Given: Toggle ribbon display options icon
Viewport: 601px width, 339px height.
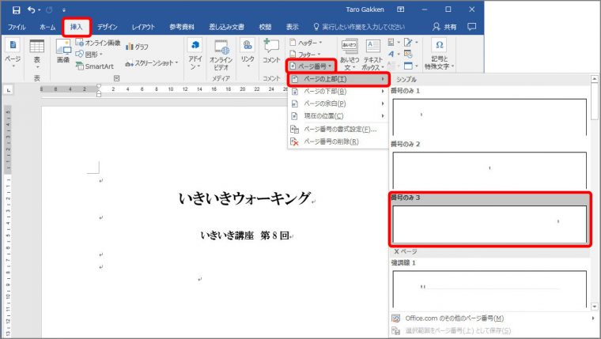Looking at the screenshot, I should [401, 9].
